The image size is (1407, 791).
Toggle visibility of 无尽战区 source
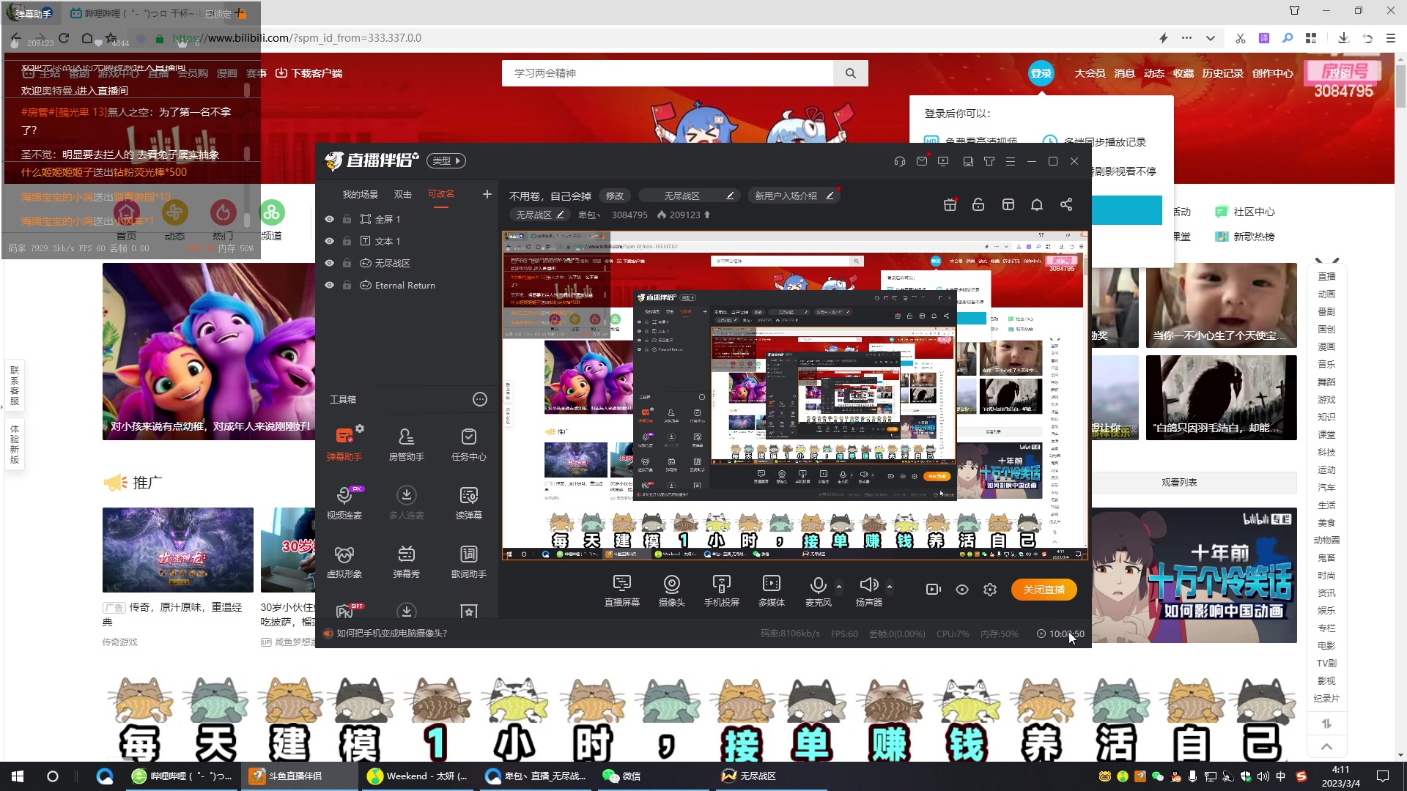(330, 263)
